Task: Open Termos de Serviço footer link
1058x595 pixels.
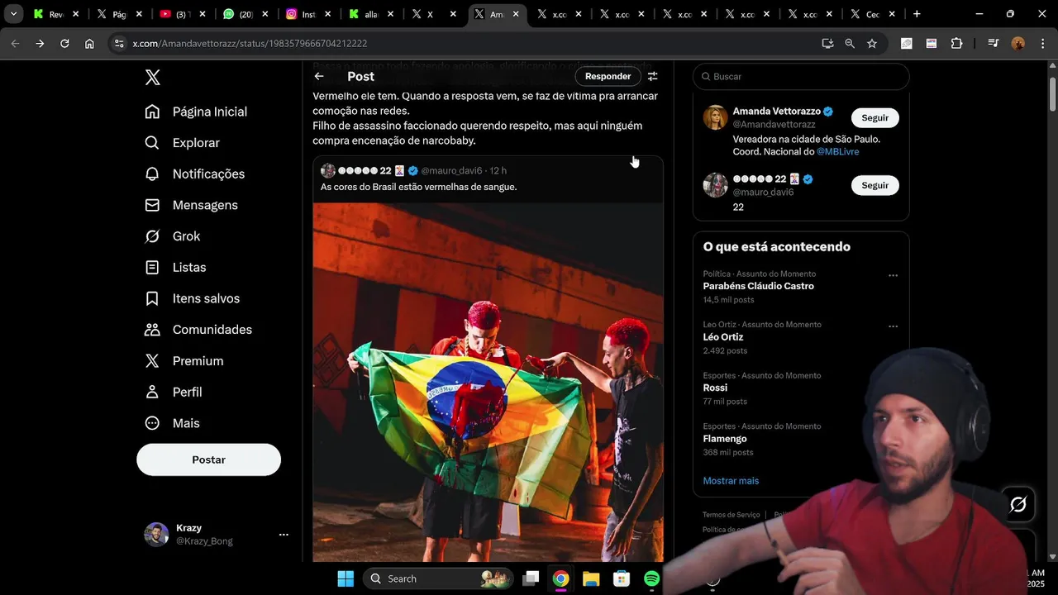Action: click(x=731, y=515)
